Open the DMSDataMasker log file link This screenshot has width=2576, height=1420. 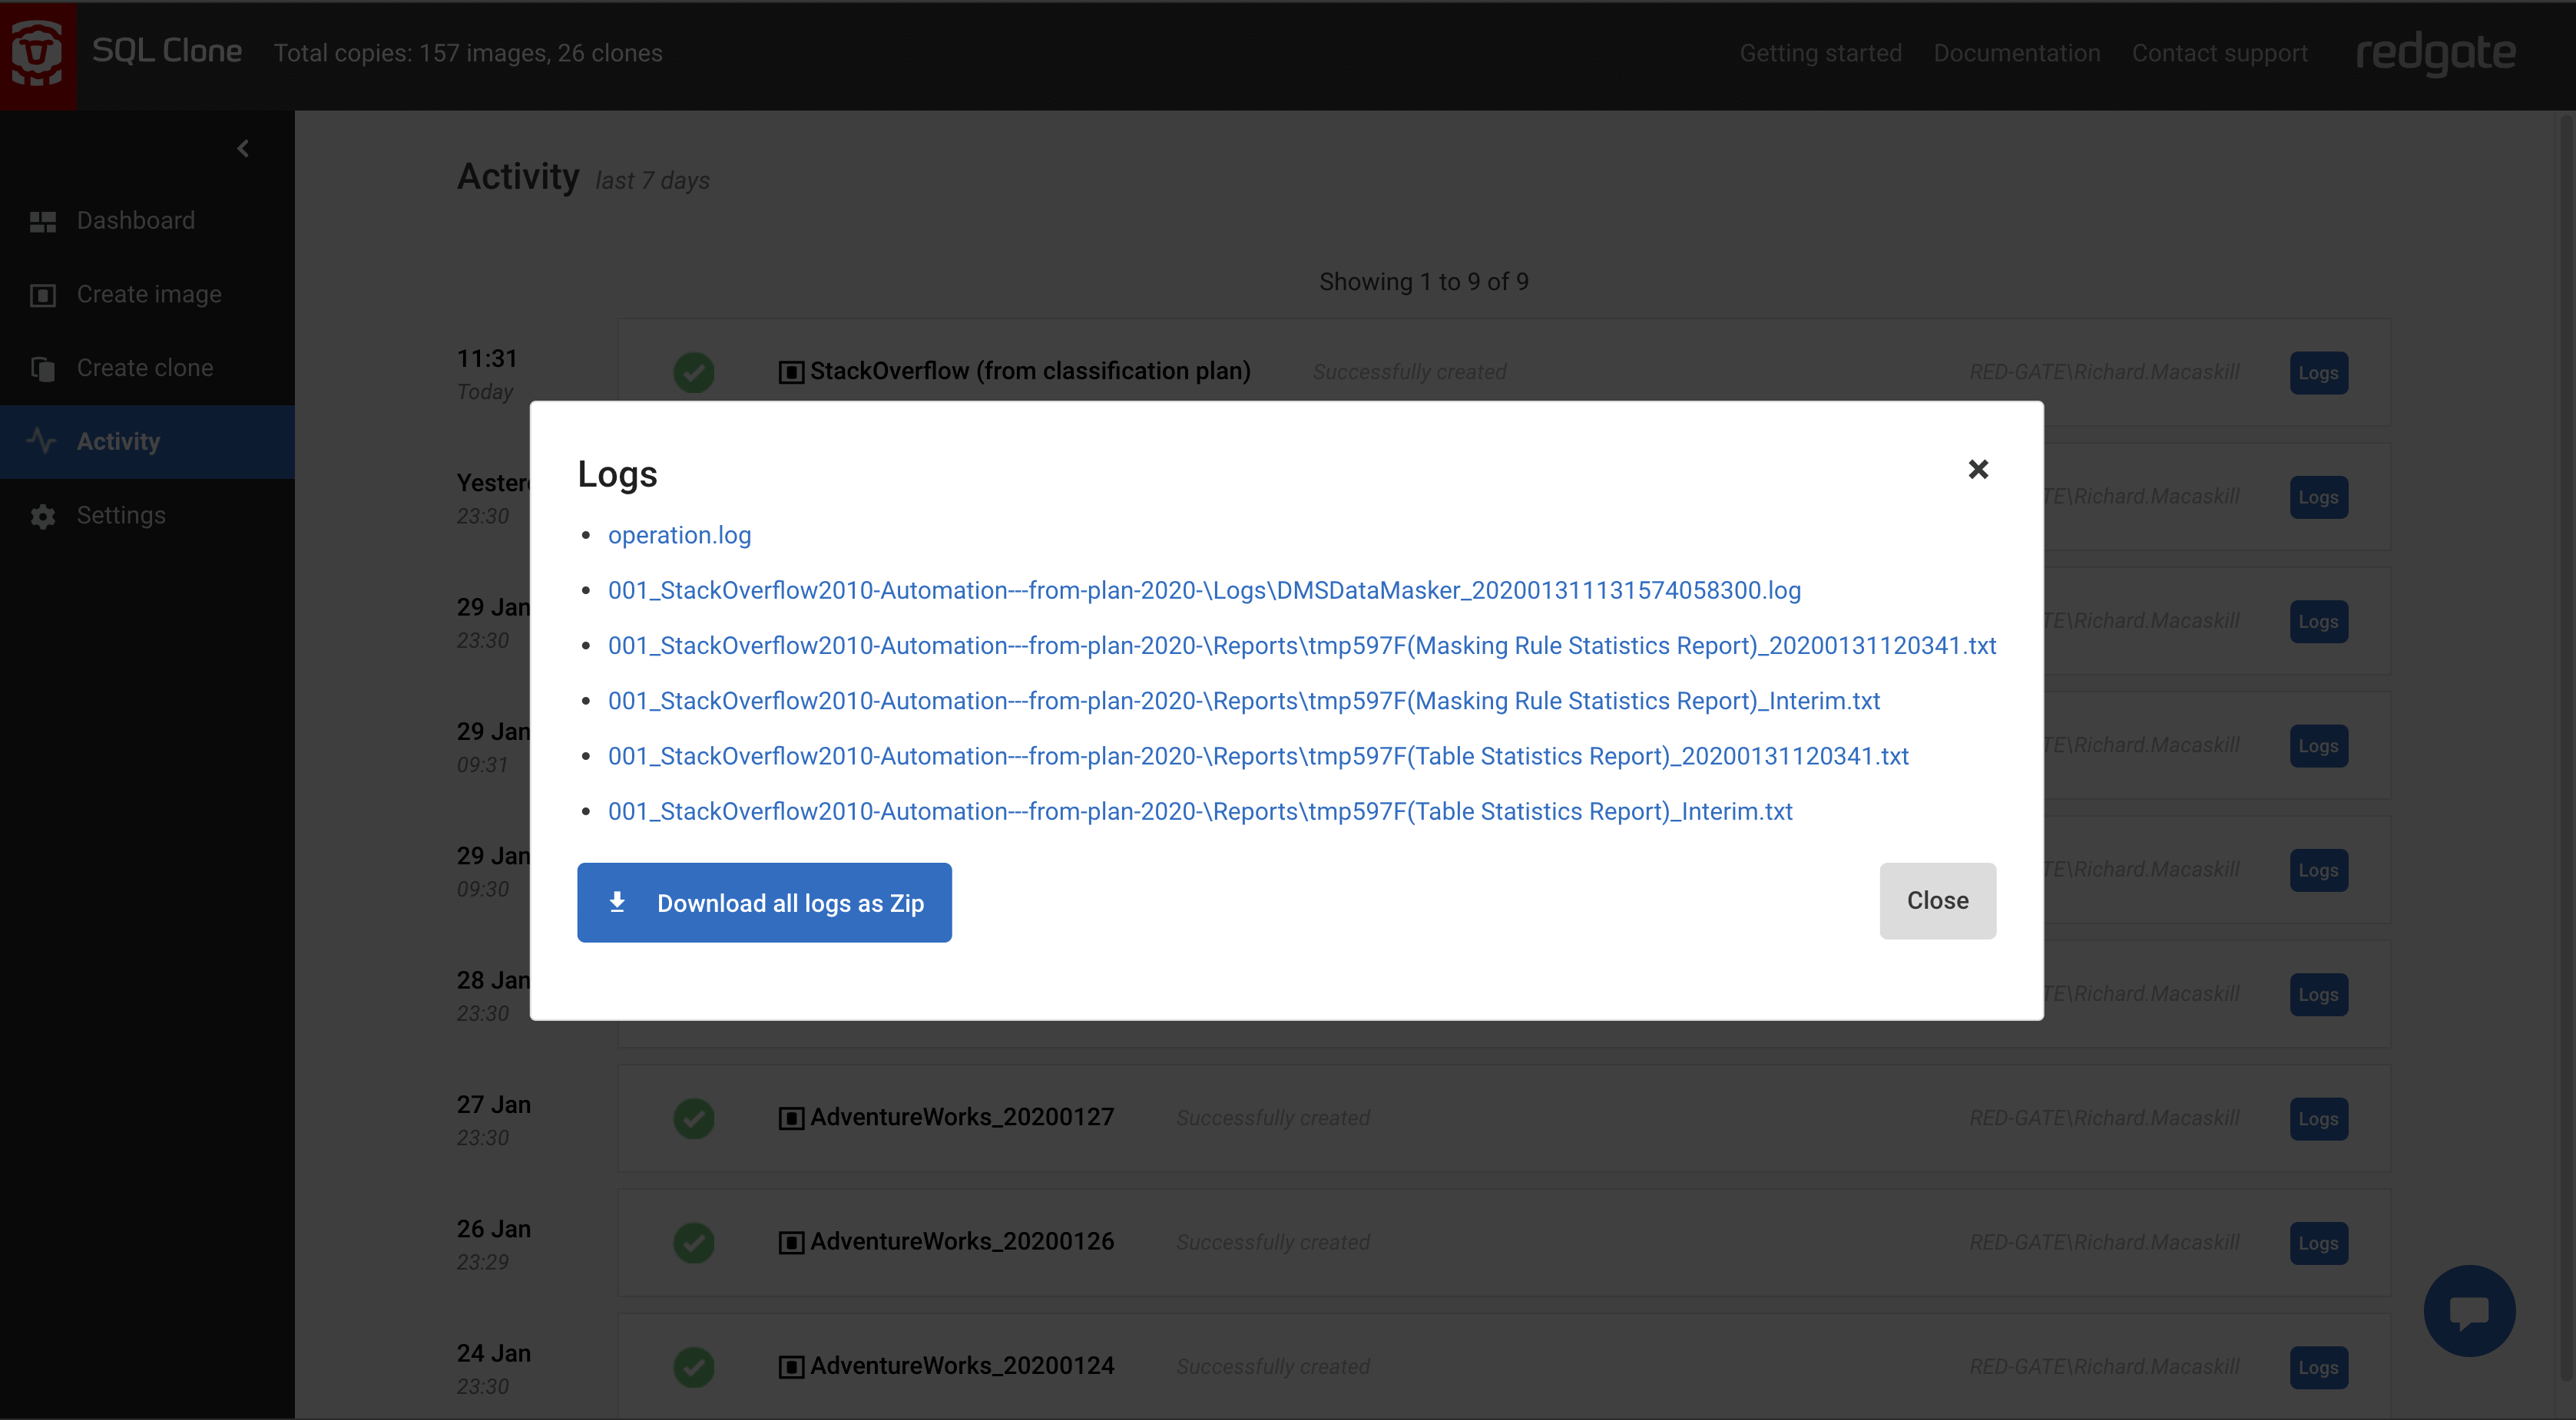(1204, 590)
